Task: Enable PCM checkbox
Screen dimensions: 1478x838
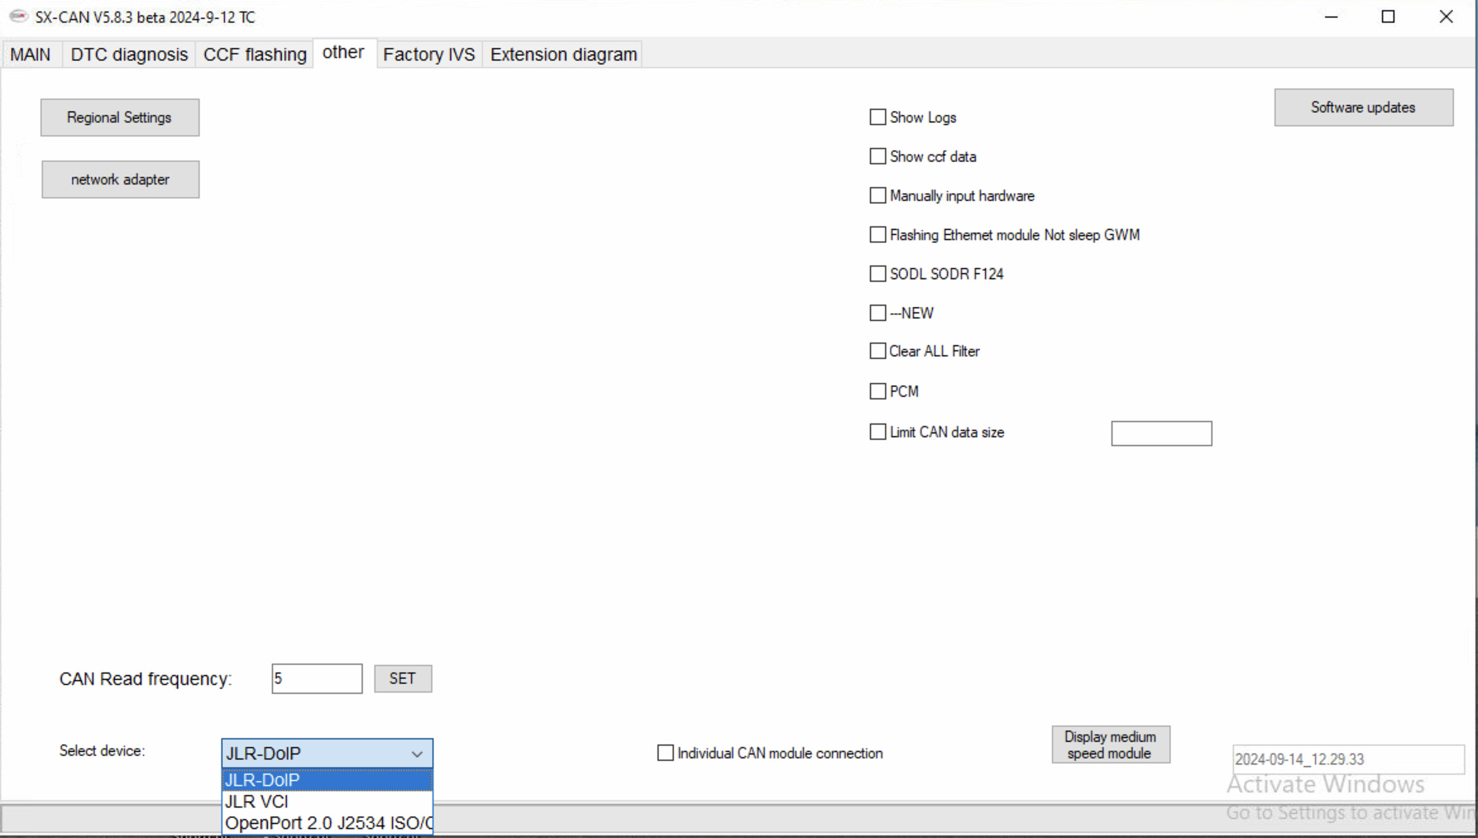Action: point(877,391)
